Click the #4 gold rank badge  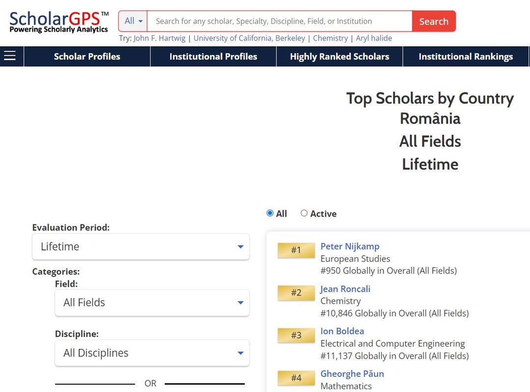tap(296, 378)
